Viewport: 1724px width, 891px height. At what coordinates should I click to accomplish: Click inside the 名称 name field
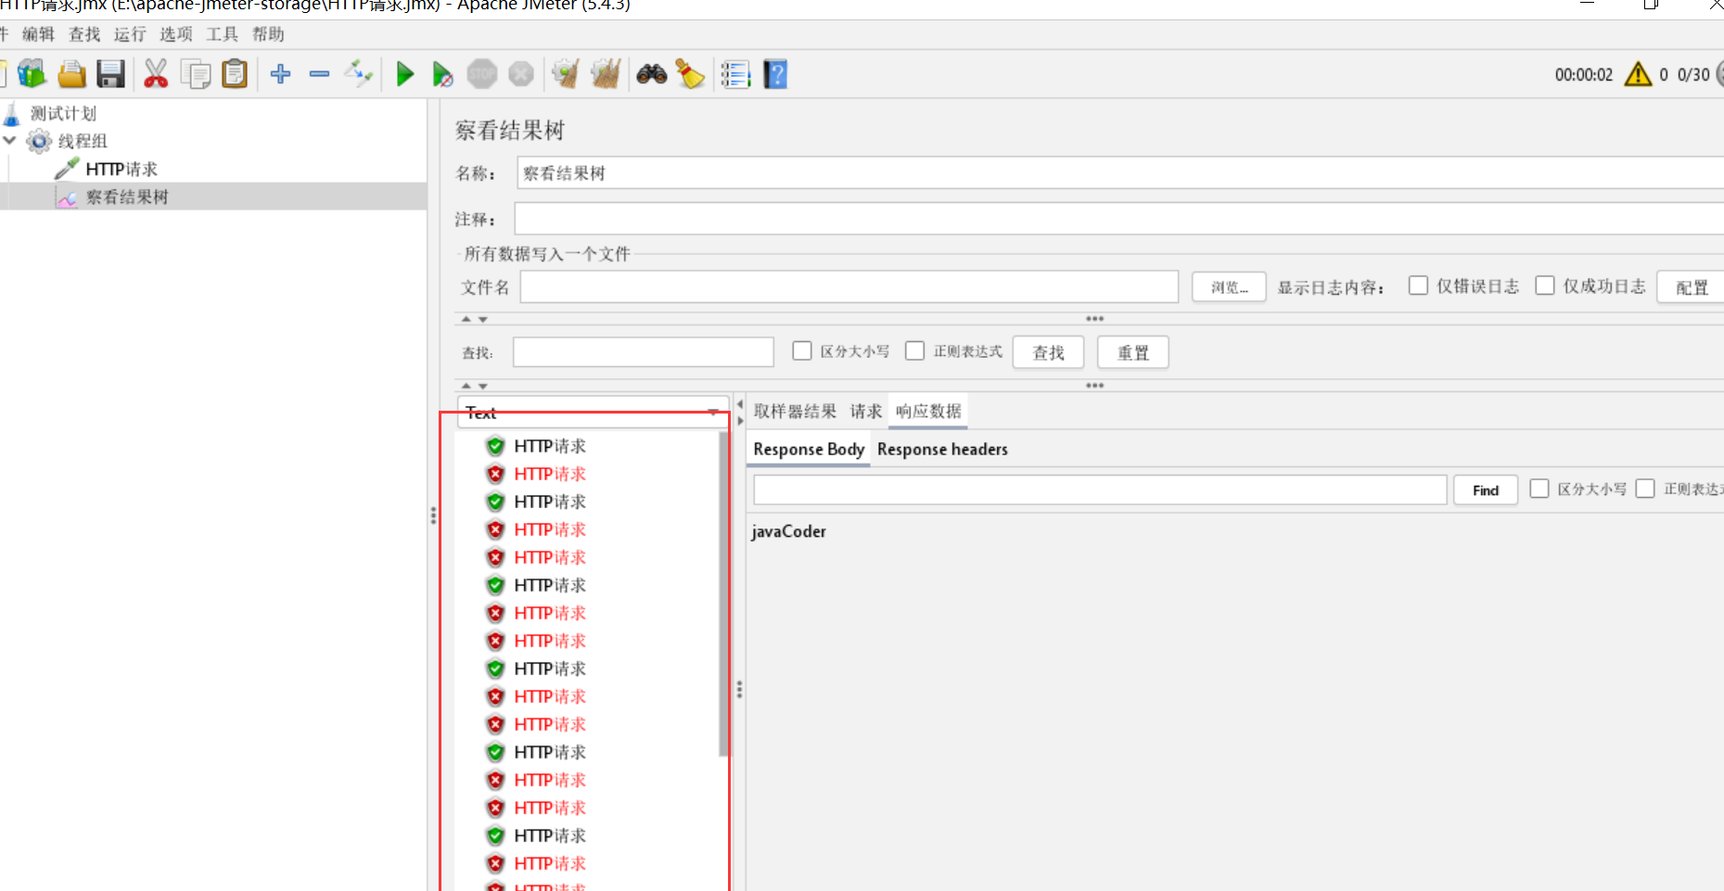pos(1119,173)
